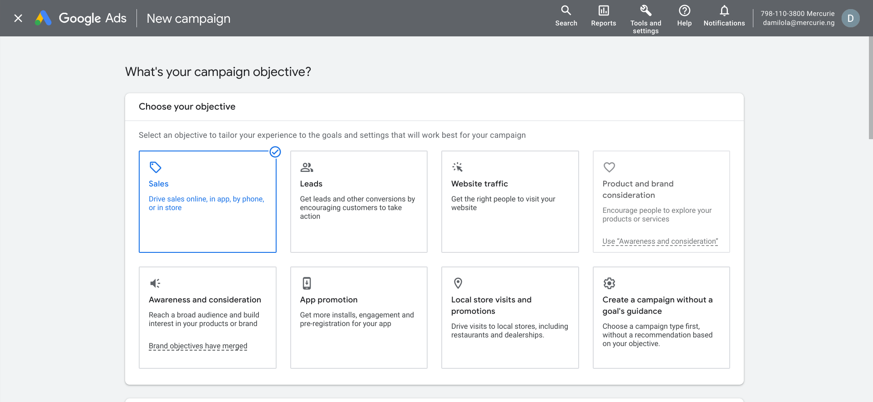Image resolution: width=873 pixels, height=402 pixels.
Task: Open the Help menu
Action: (684, 16)
